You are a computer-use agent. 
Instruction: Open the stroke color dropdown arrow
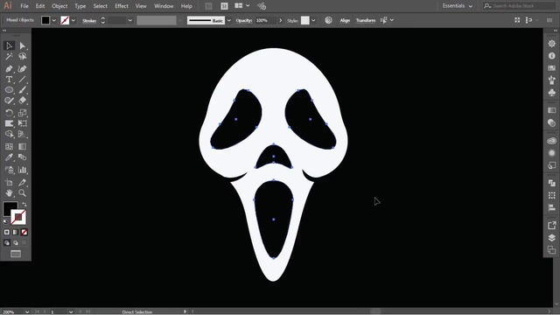(73, 20)
